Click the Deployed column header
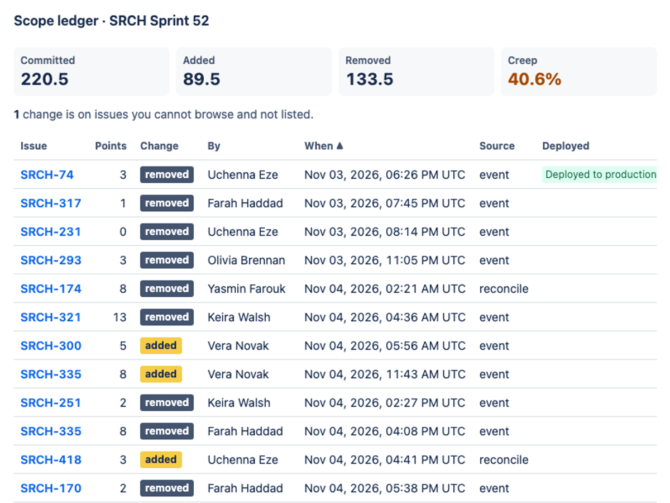Image resolution: width=670 pixels, height=503 pixels. [x=566, y=146]
